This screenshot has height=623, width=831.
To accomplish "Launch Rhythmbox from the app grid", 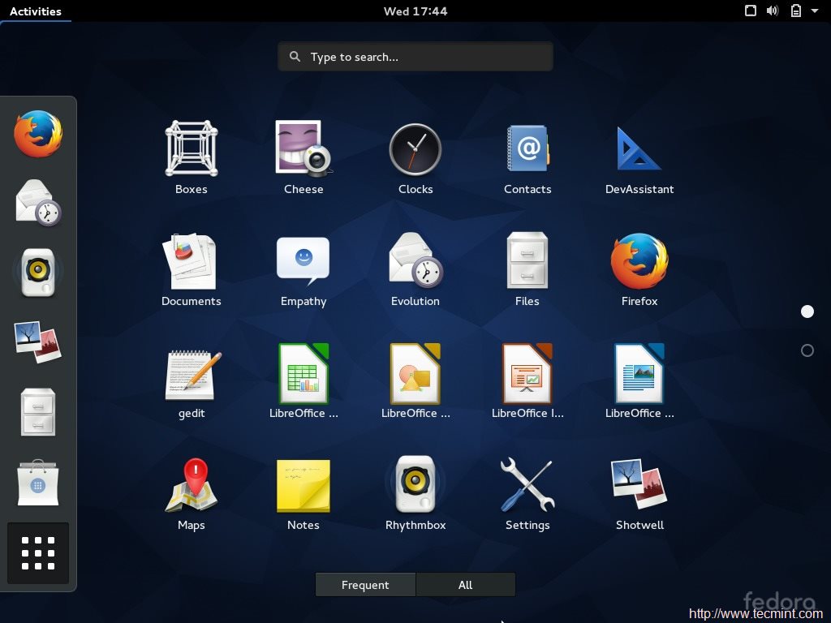I will [x=415, y=484].
